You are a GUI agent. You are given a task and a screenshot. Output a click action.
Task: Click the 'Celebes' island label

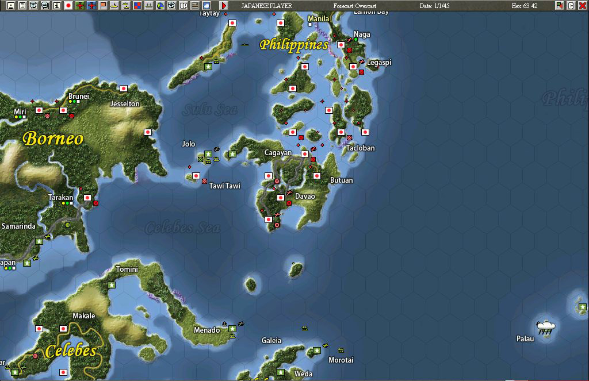pyautogui.click(x=71, y=351)
